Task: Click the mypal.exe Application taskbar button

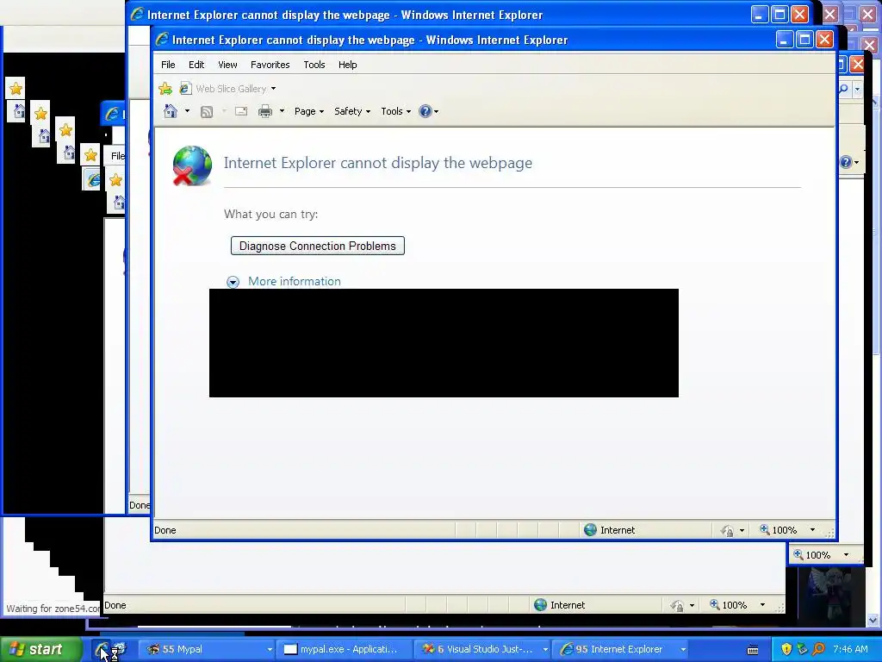Action: coord(345,649)
